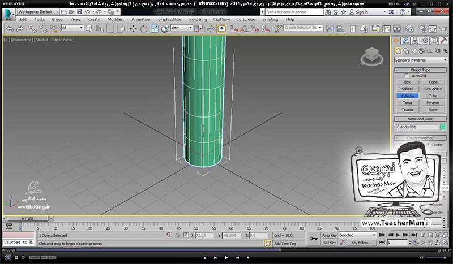Pick the Rectangular Selection Region tool

[110, 29]
